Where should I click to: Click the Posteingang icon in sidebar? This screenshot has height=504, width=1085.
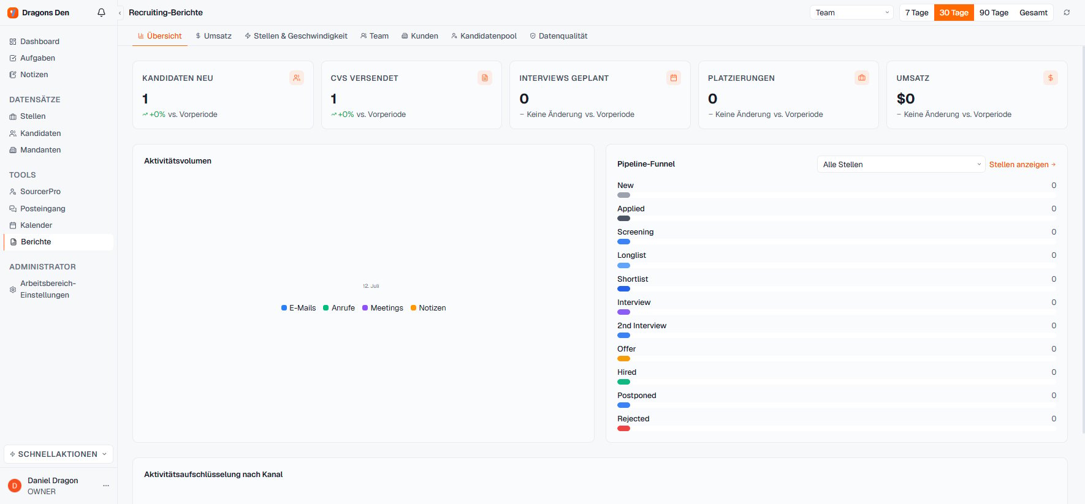13,209
